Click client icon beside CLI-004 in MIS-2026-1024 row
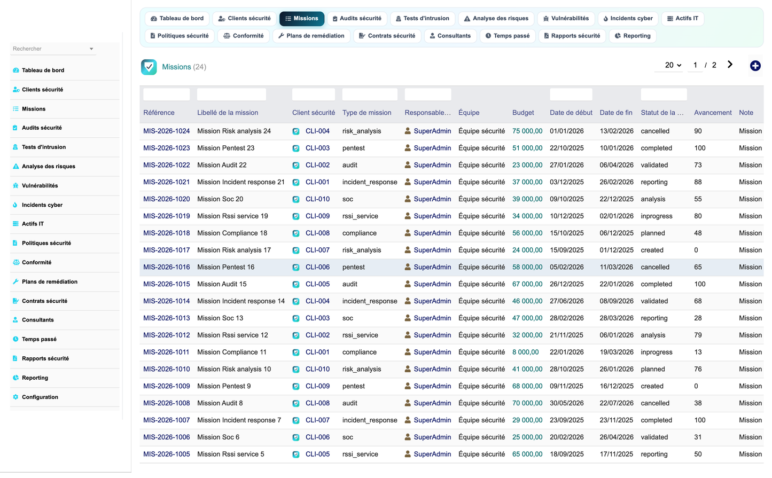The width and height of the screenshot is (772, 478). pos(296,131)
